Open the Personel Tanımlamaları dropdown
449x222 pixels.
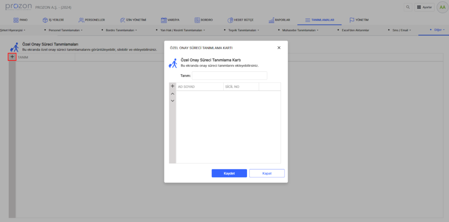tap(67, 30)
